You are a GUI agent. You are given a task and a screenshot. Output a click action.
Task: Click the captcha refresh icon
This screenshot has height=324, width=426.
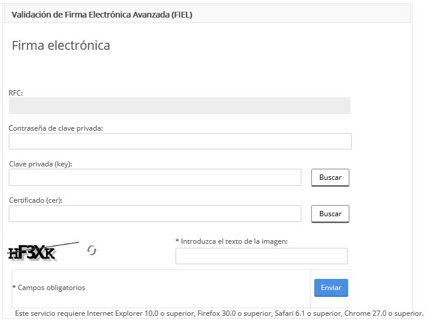click(91, 250)
